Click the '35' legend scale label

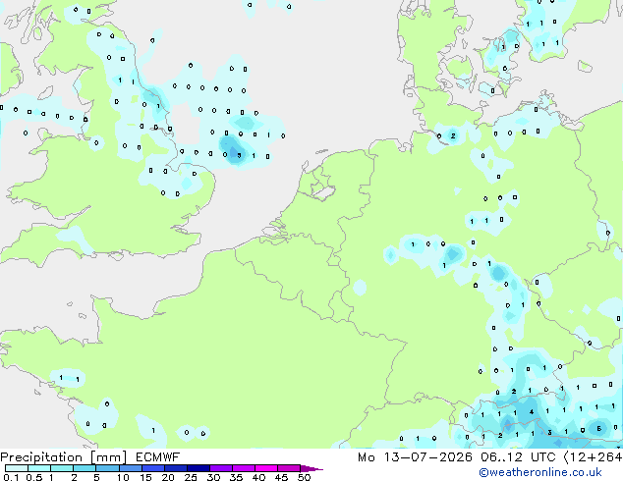pyautogui.click(x=236, y=477)
